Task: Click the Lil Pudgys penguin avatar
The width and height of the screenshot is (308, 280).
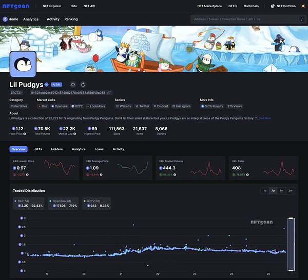Action: tap(23, 64)
